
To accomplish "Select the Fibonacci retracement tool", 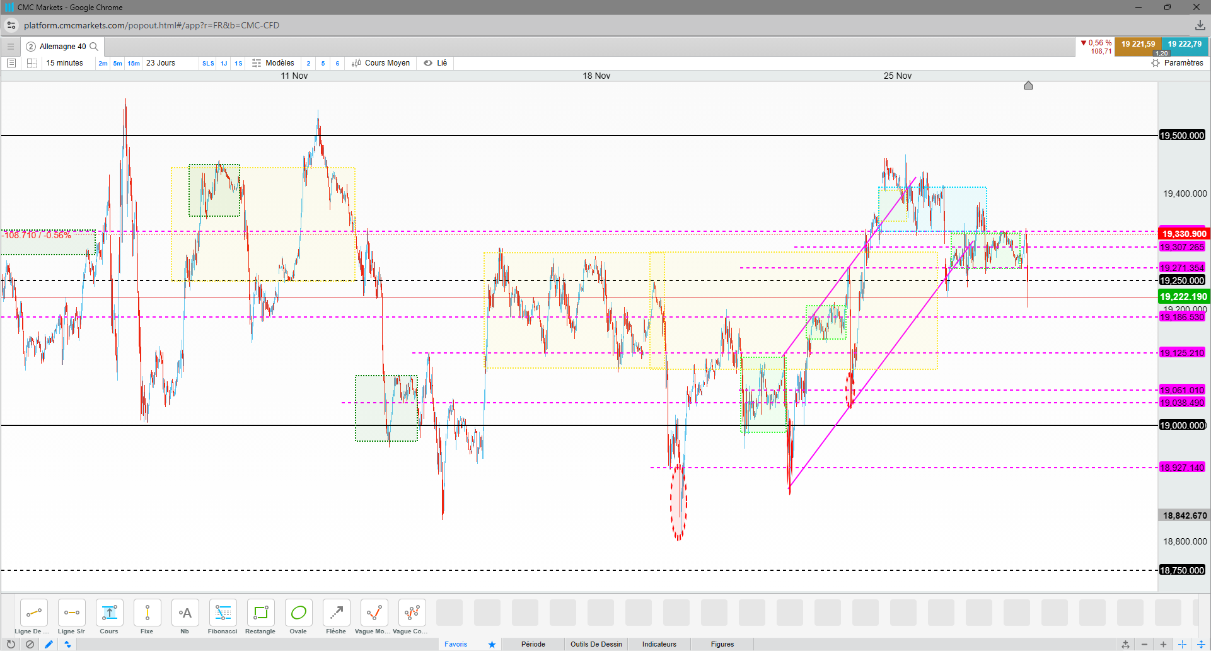I will click(223, 613).
